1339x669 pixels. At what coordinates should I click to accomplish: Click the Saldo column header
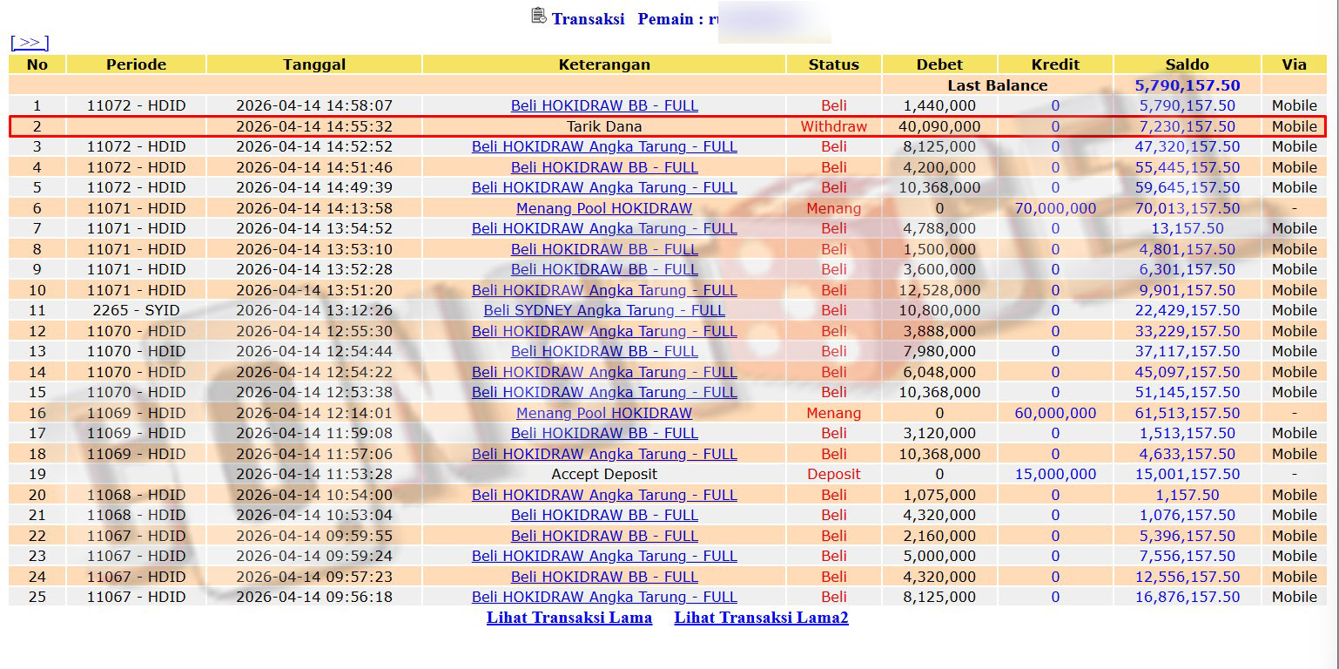point(1187,64)
